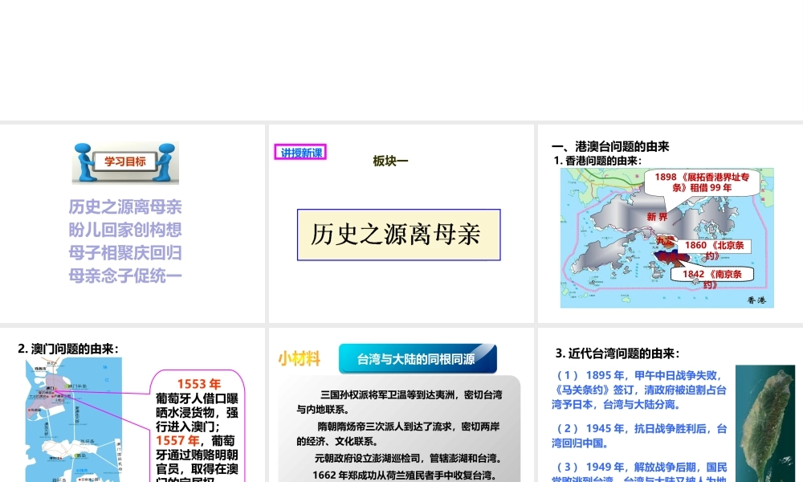This screenshot has height=482, width=803.
Task: Select the heading 3. 近代台湾问题的由来
Action: (618, 353)
